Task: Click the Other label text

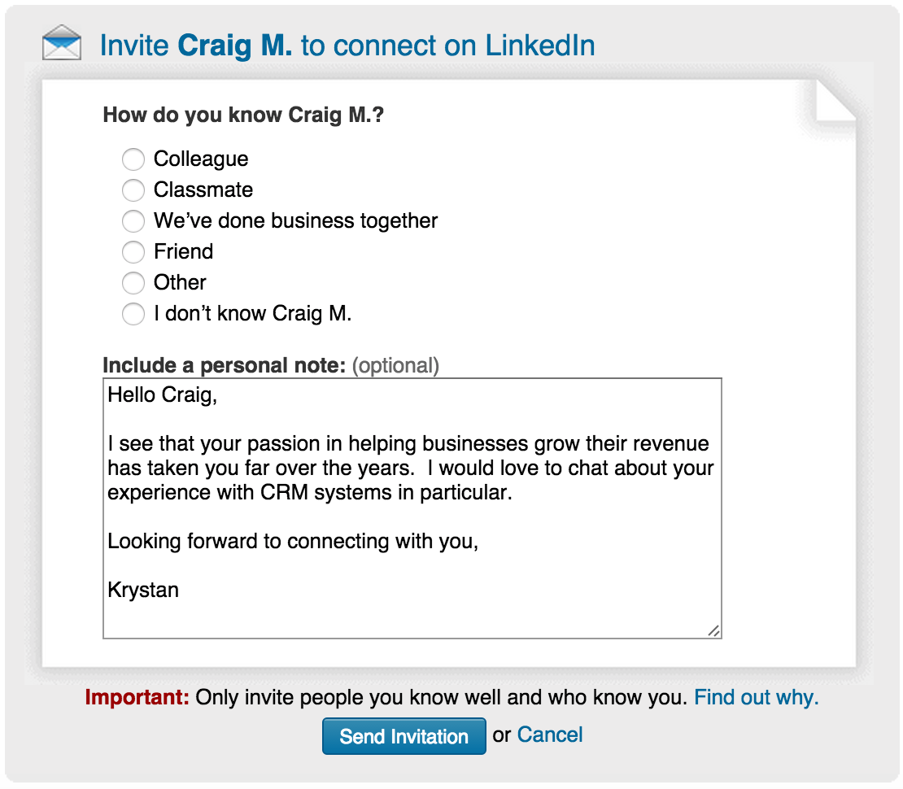Action: coord(180,282)
